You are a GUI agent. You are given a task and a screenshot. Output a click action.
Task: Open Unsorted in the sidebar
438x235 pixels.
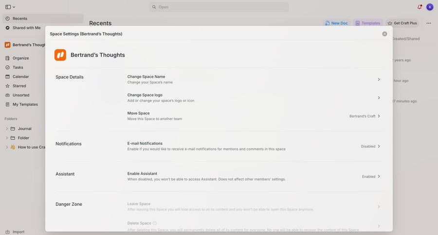(21, 95)
